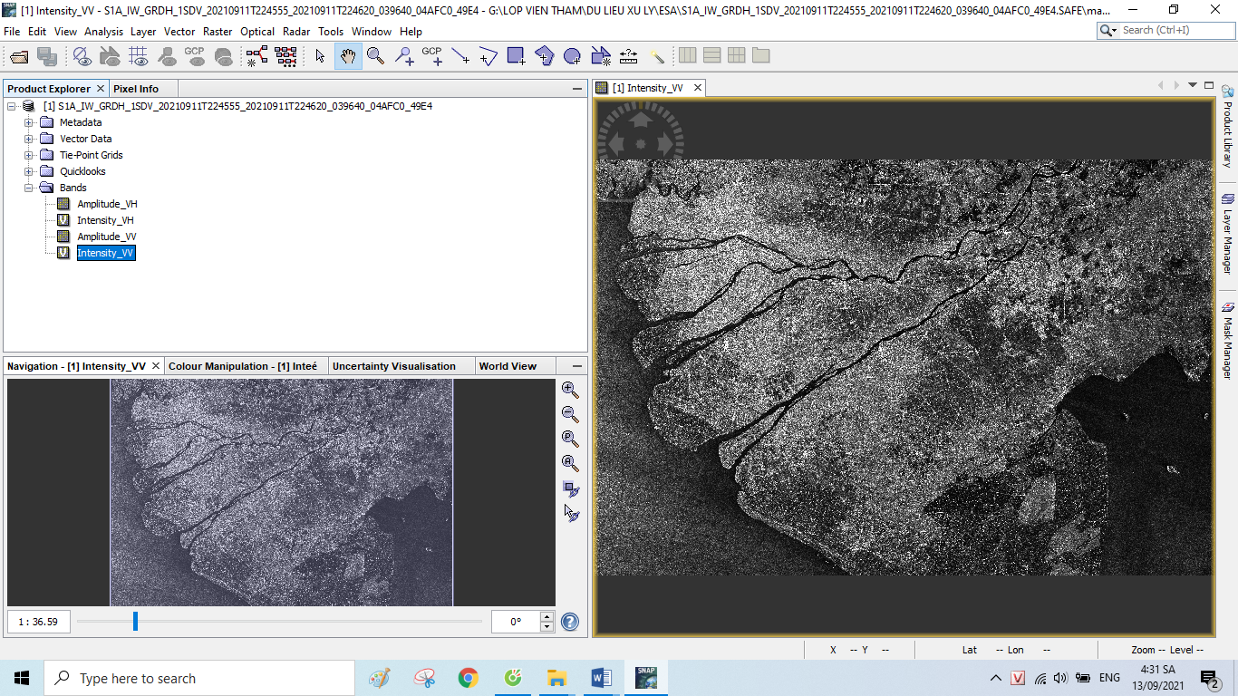Switch to the World View tab
The height and width of the screenshot is (696, 1238).
[x=508, y=366]
